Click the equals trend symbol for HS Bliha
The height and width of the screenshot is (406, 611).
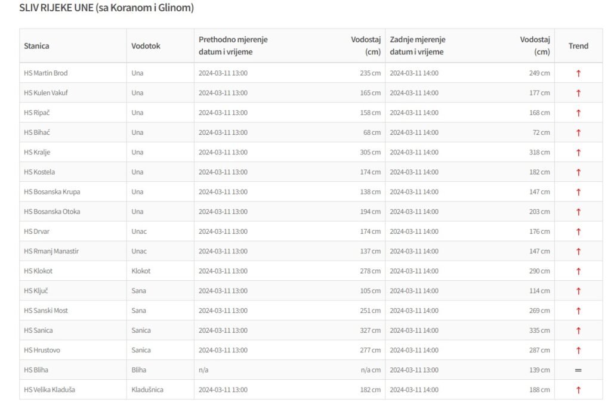pos(578,370)
